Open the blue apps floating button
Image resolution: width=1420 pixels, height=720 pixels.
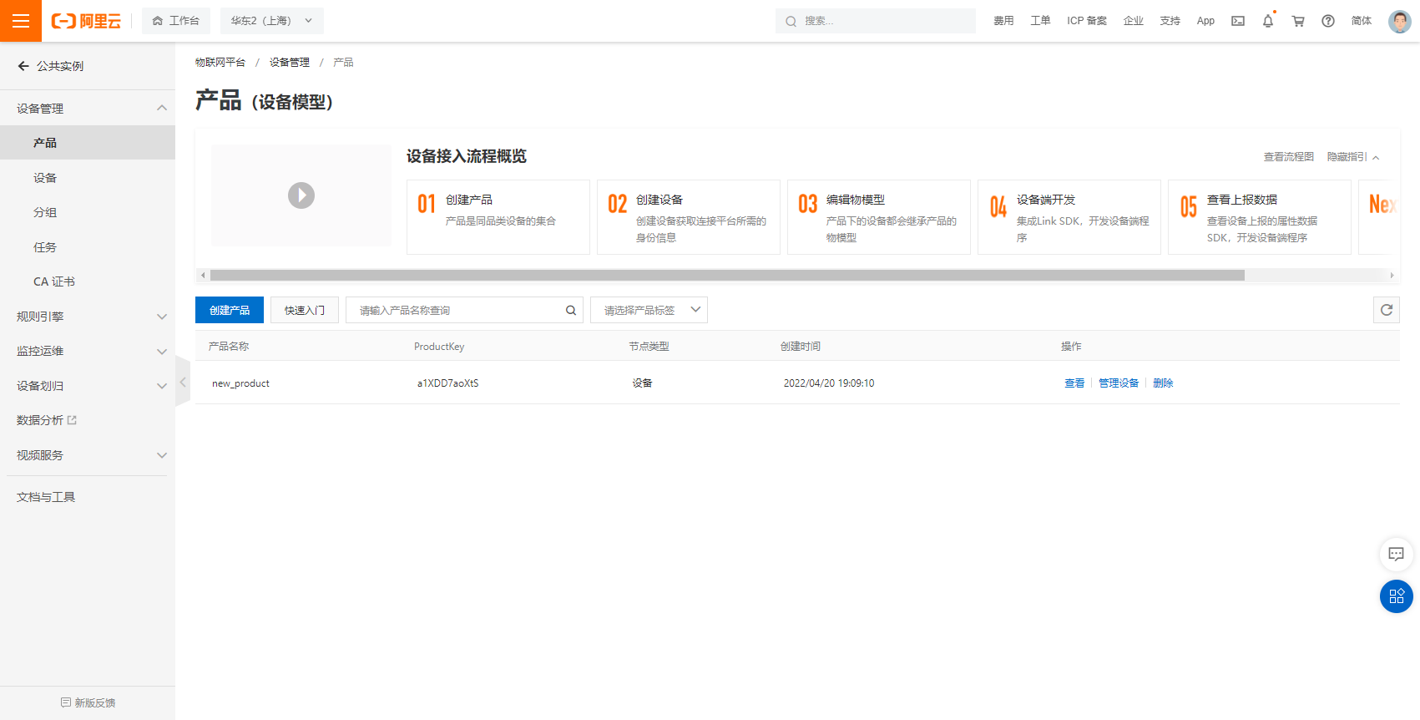pyautogui.click(x=1396, y=596)
